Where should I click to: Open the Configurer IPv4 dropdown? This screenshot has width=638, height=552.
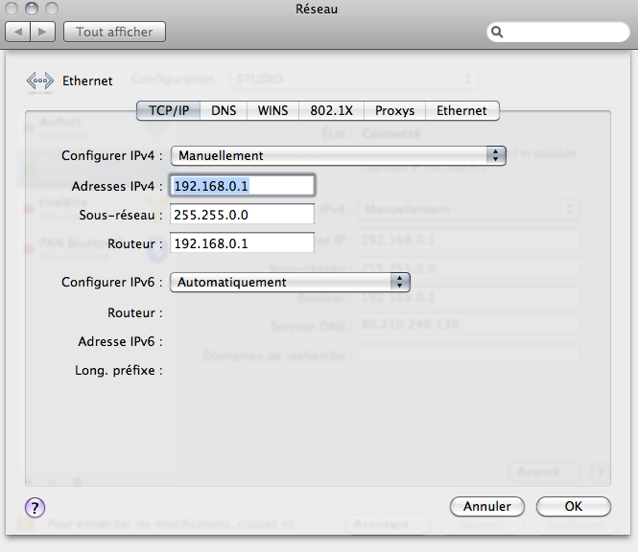pos(338,155)
